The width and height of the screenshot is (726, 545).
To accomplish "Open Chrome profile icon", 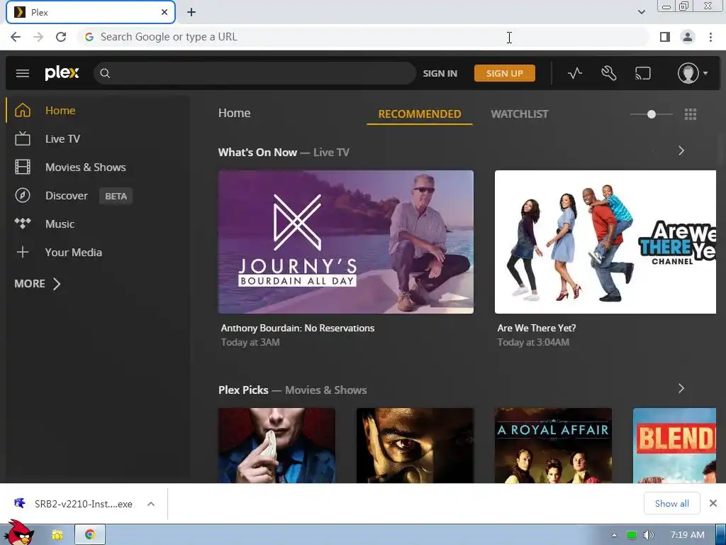I will point(688,37).
